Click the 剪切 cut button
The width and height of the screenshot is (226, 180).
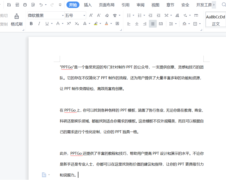(x=4, y=15)
